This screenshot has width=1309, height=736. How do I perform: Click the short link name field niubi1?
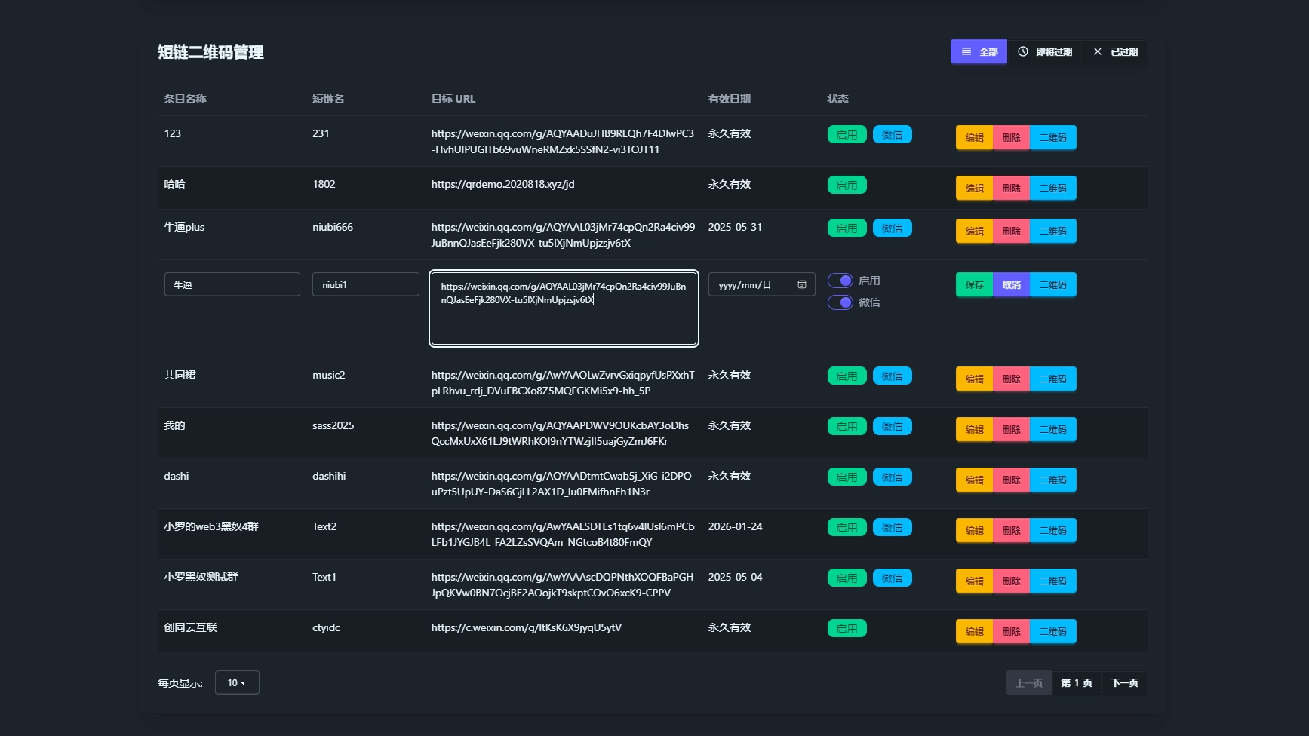(366, 285)
